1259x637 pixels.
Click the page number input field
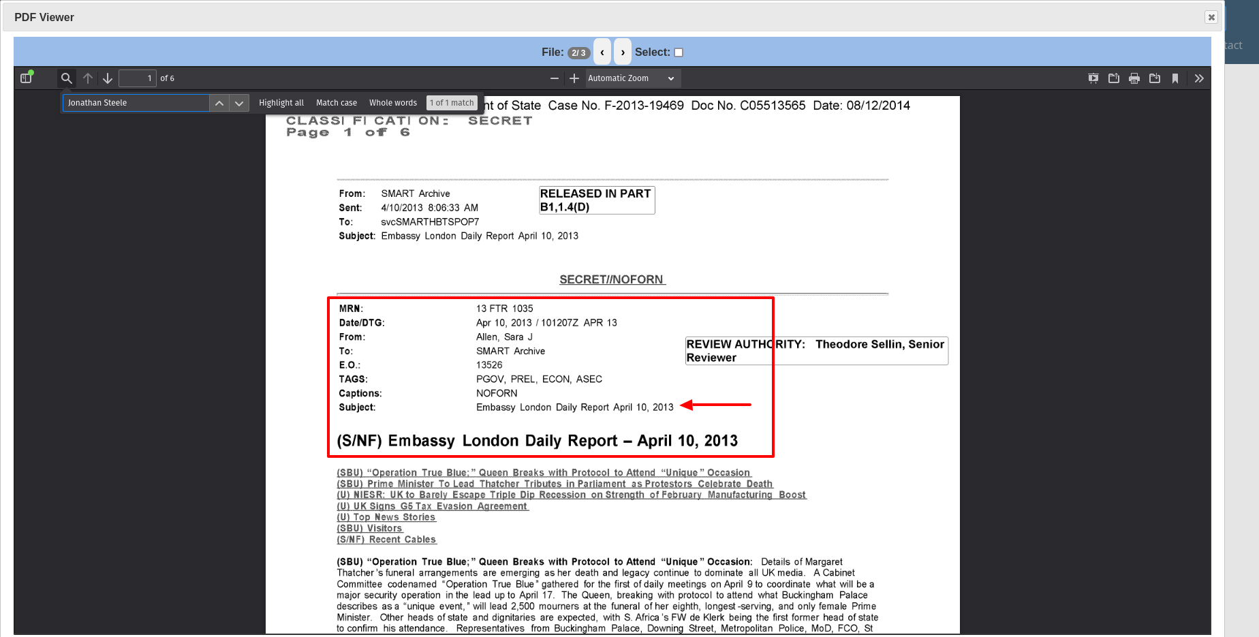point(137,78)
